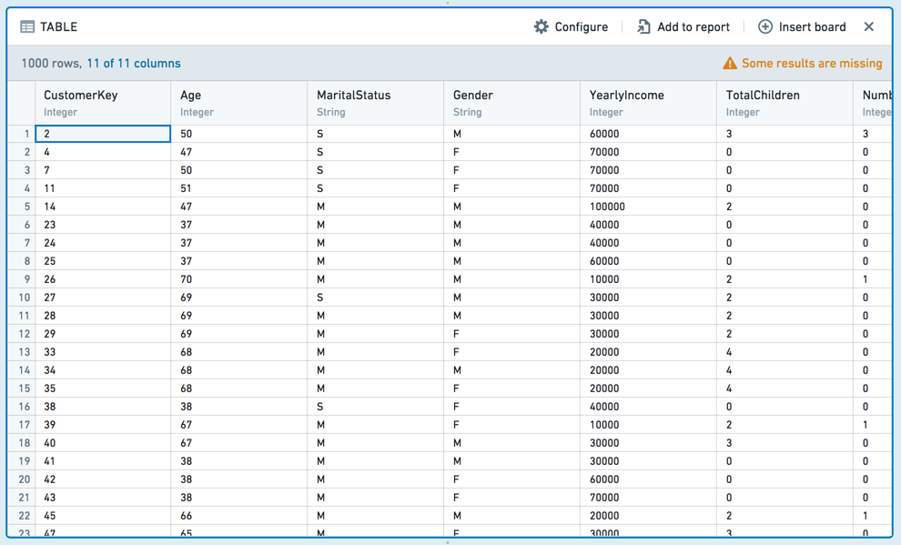Close the table panel

[x=869, y=27]
